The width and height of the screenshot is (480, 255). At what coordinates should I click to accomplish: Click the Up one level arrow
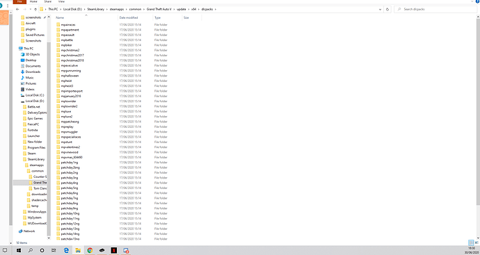coord(35,9)
